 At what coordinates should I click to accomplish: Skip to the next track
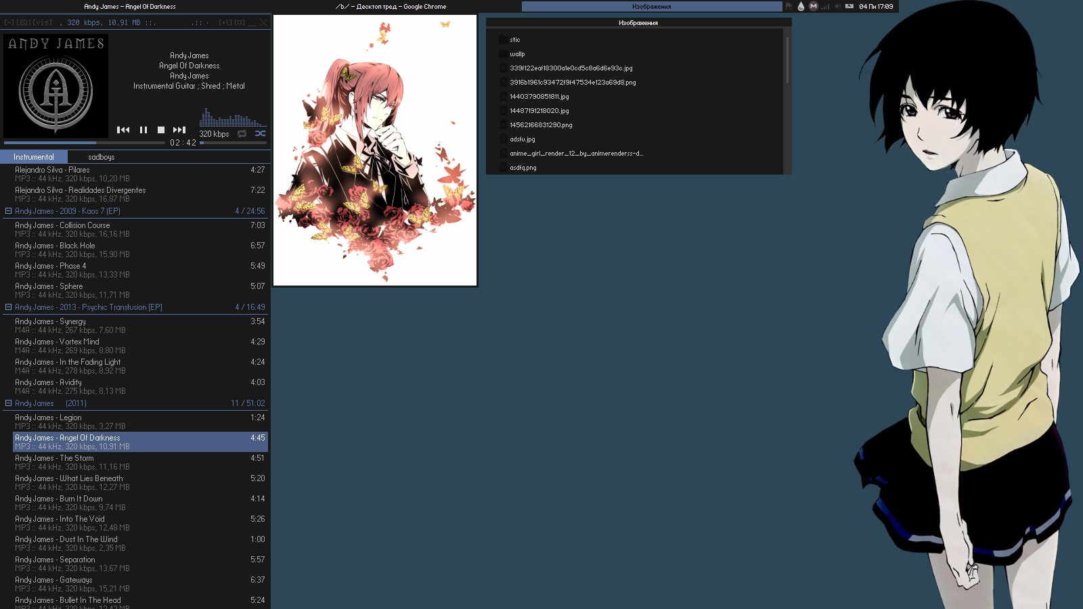pyautogui.click(x=179, y=130)
